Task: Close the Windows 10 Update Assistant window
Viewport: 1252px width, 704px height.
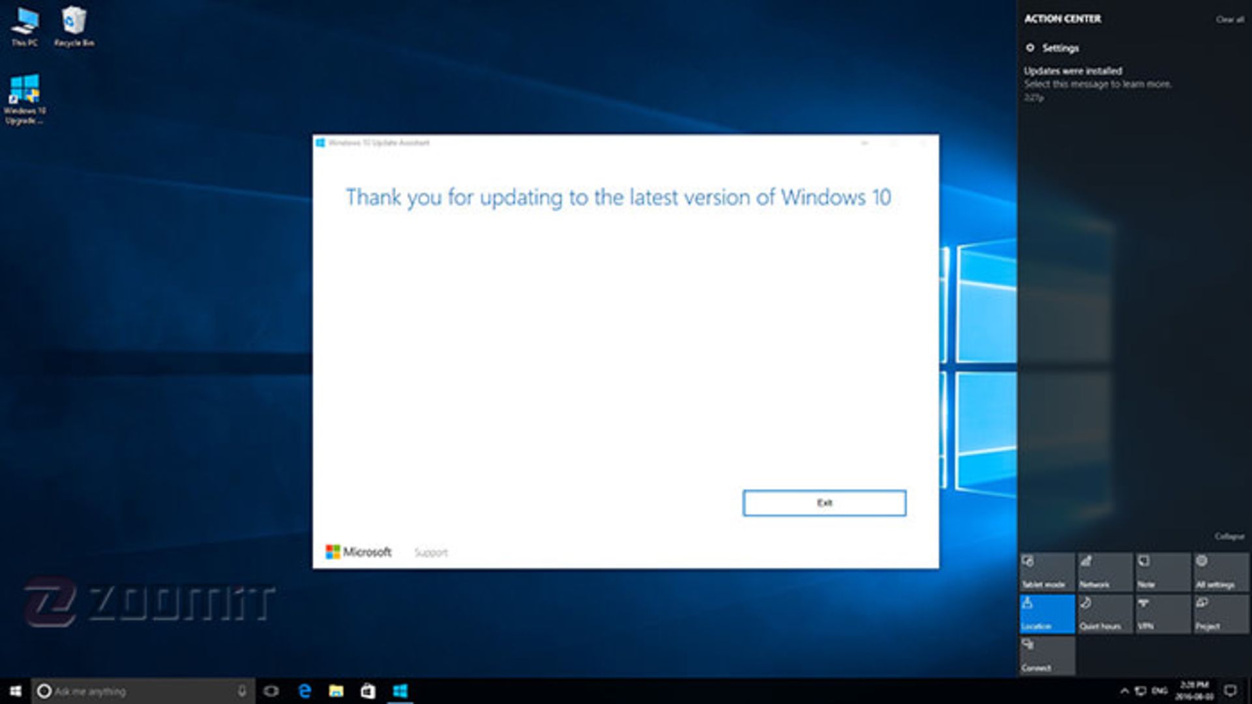Action: [923, 143]
